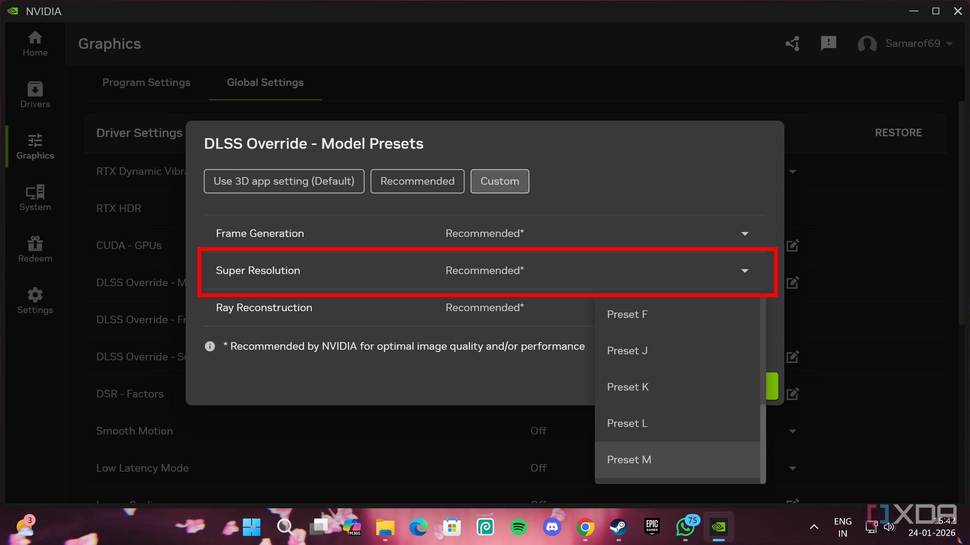Viewport: 970px width, 545px height.
Task: Click edit icon for DSR - Factors row
Action: (793, 394)
